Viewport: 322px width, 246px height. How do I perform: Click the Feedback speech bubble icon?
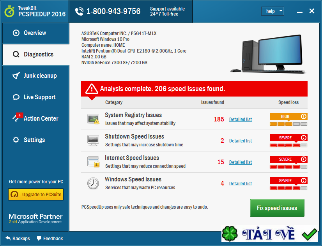[x=39, y=239]
